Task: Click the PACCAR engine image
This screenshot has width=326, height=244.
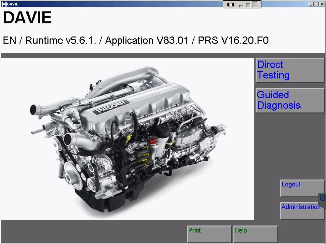Action: (127, 139)
